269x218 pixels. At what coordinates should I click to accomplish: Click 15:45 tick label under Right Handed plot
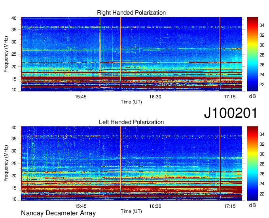coord(81,97)
